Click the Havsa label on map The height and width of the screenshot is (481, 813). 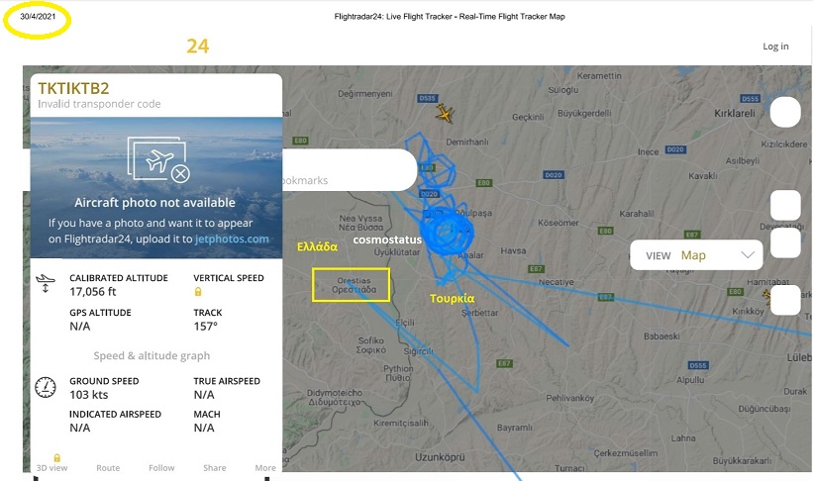(x=513, y=250)
